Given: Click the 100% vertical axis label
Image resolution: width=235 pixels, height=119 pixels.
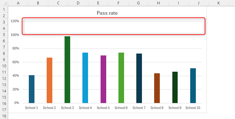Looking at the screenshot, I should coord(15,35).
